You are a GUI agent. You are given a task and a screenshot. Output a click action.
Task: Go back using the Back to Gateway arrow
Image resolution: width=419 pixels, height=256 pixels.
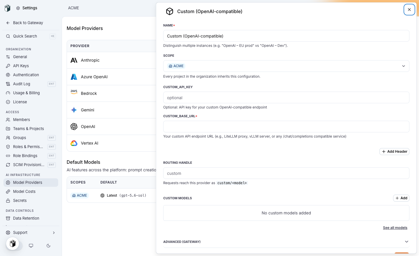8,23
